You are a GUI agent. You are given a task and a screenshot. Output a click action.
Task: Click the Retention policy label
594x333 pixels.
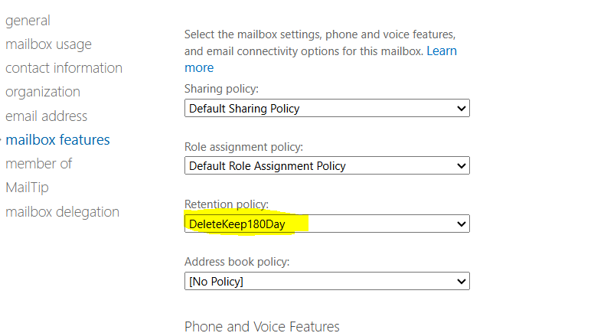[x=227, y=204]
